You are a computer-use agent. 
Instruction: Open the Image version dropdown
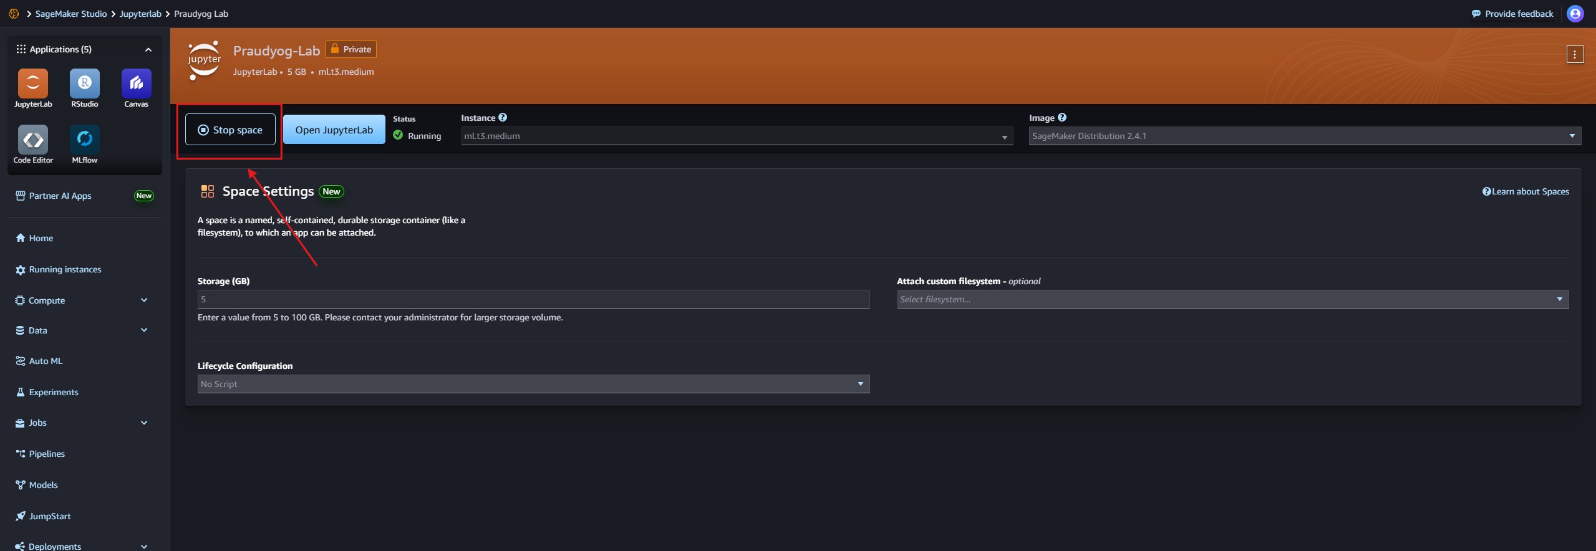[x=1304, y=136]
